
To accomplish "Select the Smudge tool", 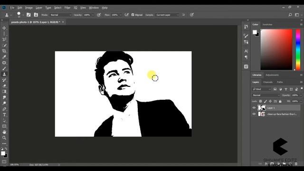I will tap(4, 97).
